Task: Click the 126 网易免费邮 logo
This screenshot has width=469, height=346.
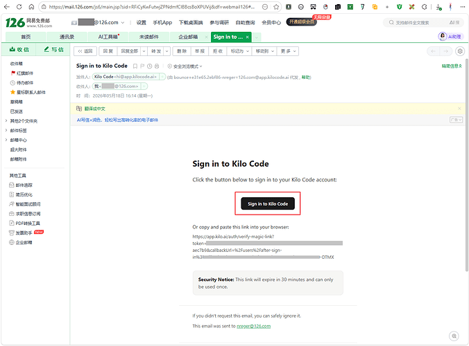Action: (28, 22)
